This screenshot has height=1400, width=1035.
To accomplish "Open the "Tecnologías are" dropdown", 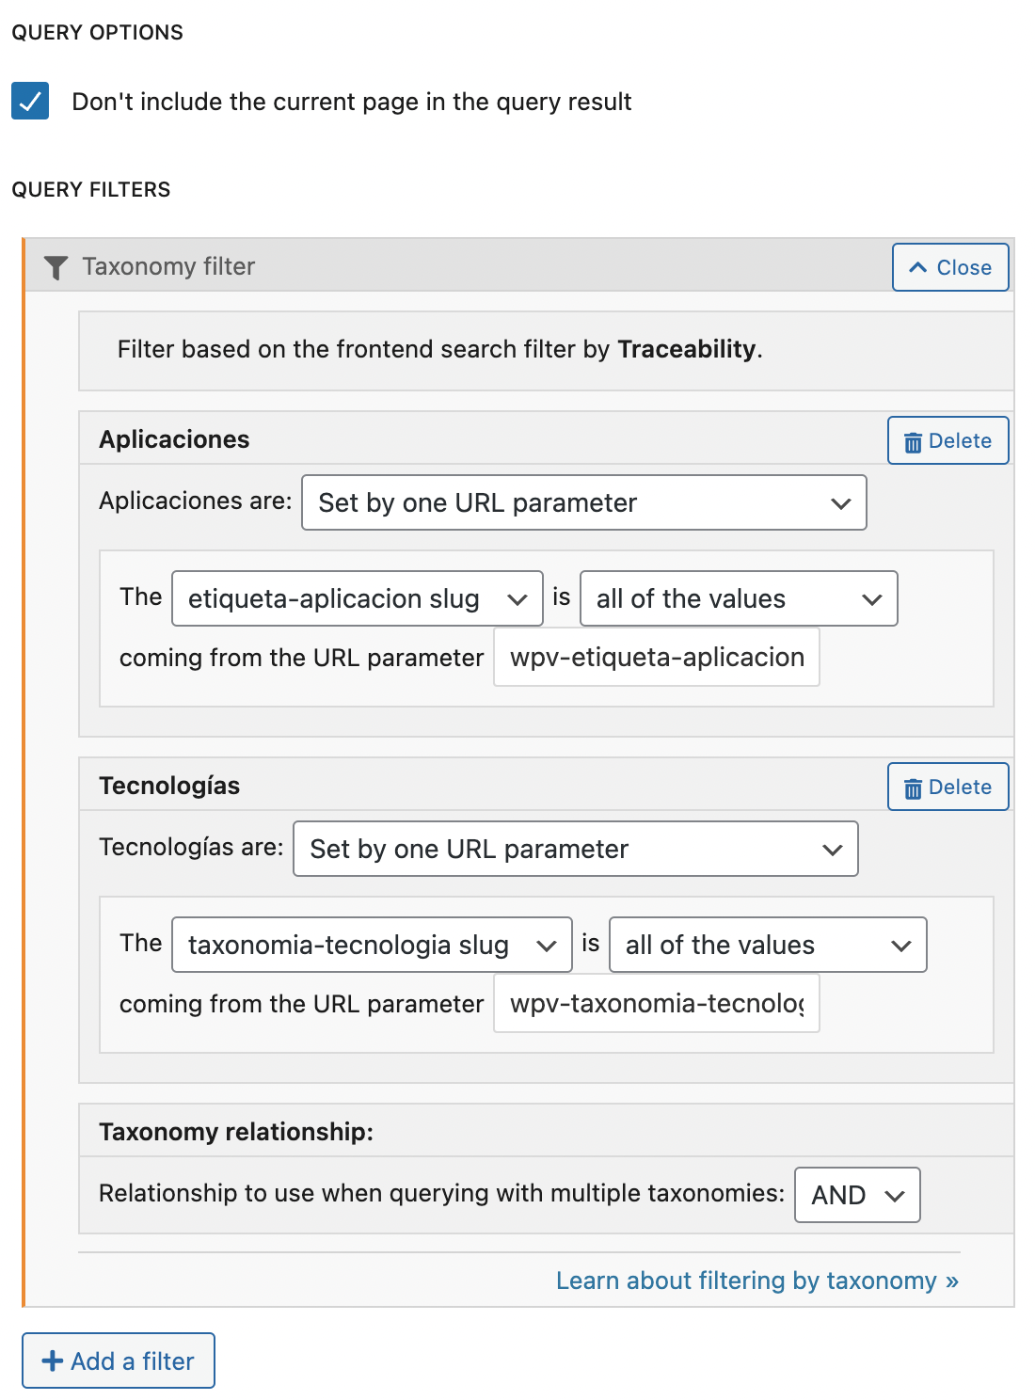I will point(576,849).
